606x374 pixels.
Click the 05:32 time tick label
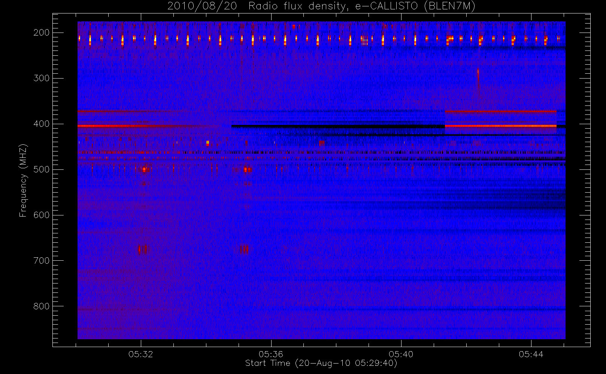[x=141, y=354]
